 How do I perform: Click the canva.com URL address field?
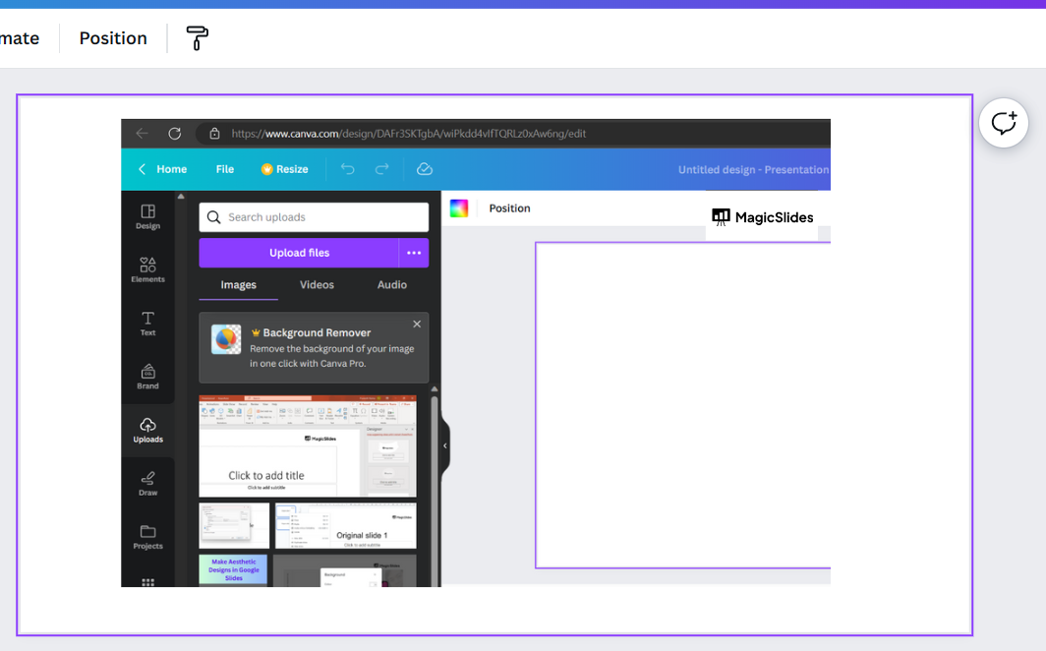point(408,134)
